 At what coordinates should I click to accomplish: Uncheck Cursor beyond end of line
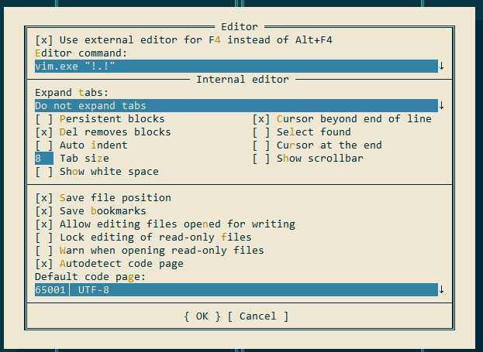(261, 119)
